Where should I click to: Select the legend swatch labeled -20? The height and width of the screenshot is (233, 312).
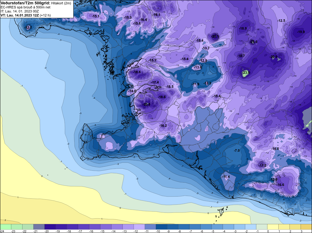pos(50,227)
